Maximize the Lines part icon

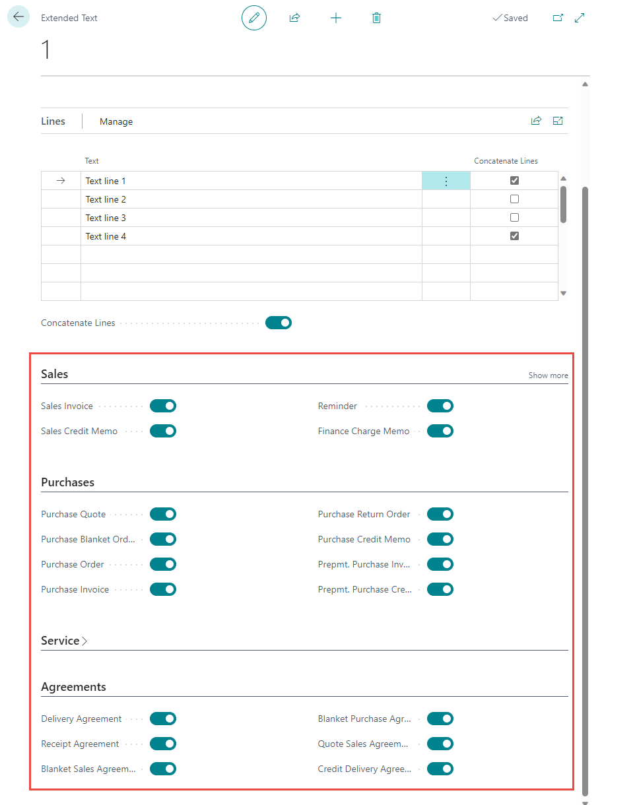point(558,121)
